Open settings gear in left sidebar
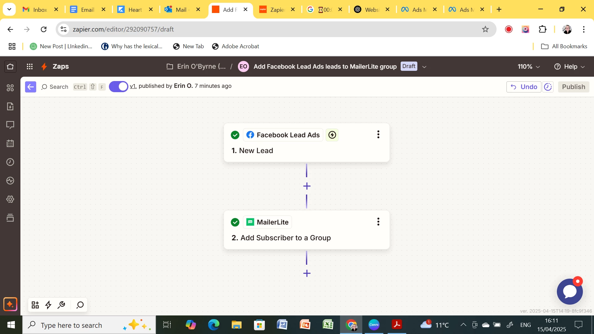Viewport: 594px width, 334px height. click(10, 199)
